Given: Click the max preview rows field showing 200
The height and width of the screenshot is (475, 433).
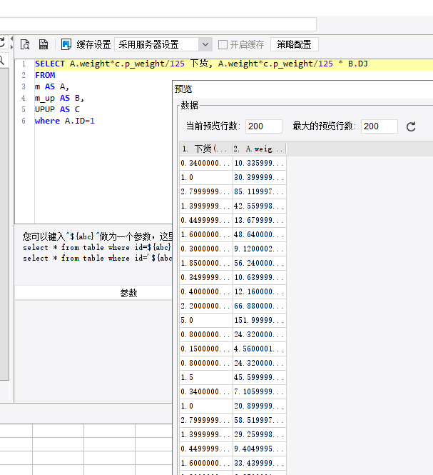Looking at the screenshot, I should (379, 126).
